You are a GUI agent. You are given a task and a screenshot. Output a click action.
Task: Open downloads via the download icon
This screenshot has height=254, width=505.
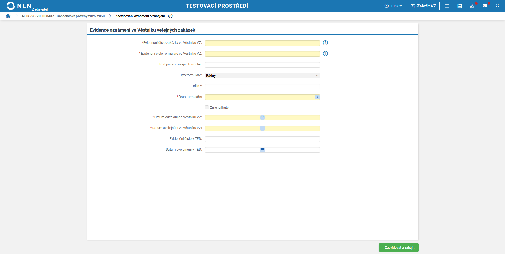coord(472,6)
